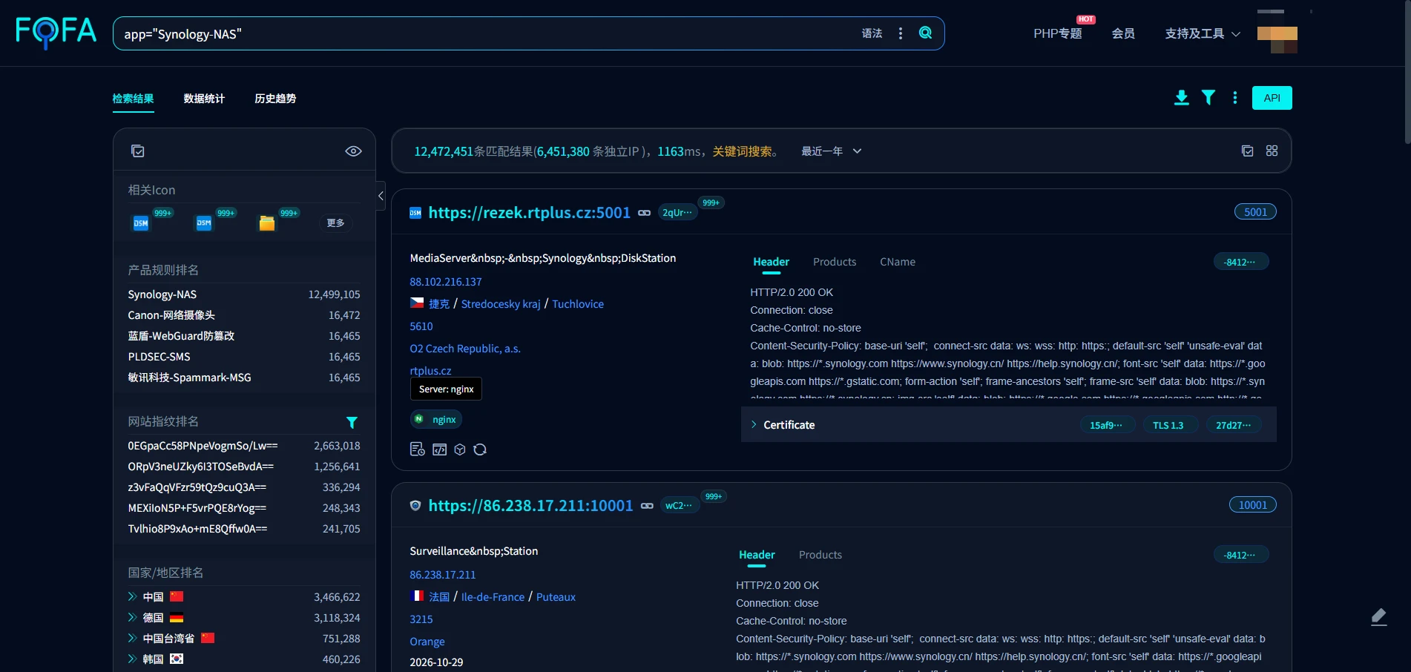Open the 最近一年 time range dropdown

(831, 151)
